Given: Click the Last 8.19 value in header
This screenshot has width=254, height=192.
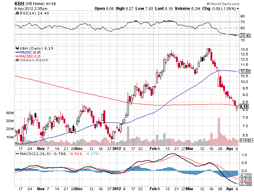Looking at the screenshot, I should coord(164,8).
